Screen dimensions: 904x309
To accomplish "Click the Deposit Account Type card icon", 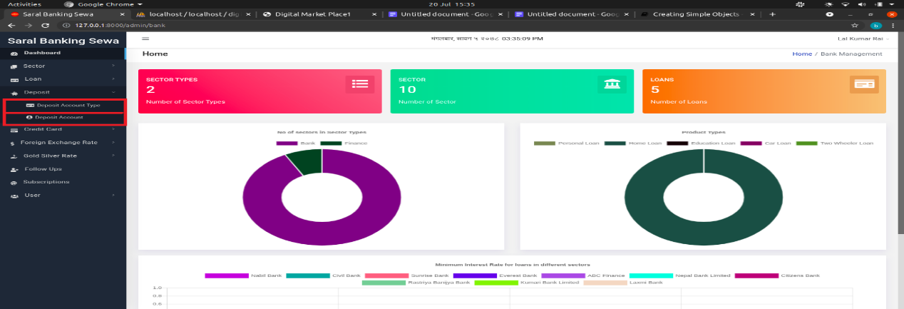I will click(x=30, y=106).
